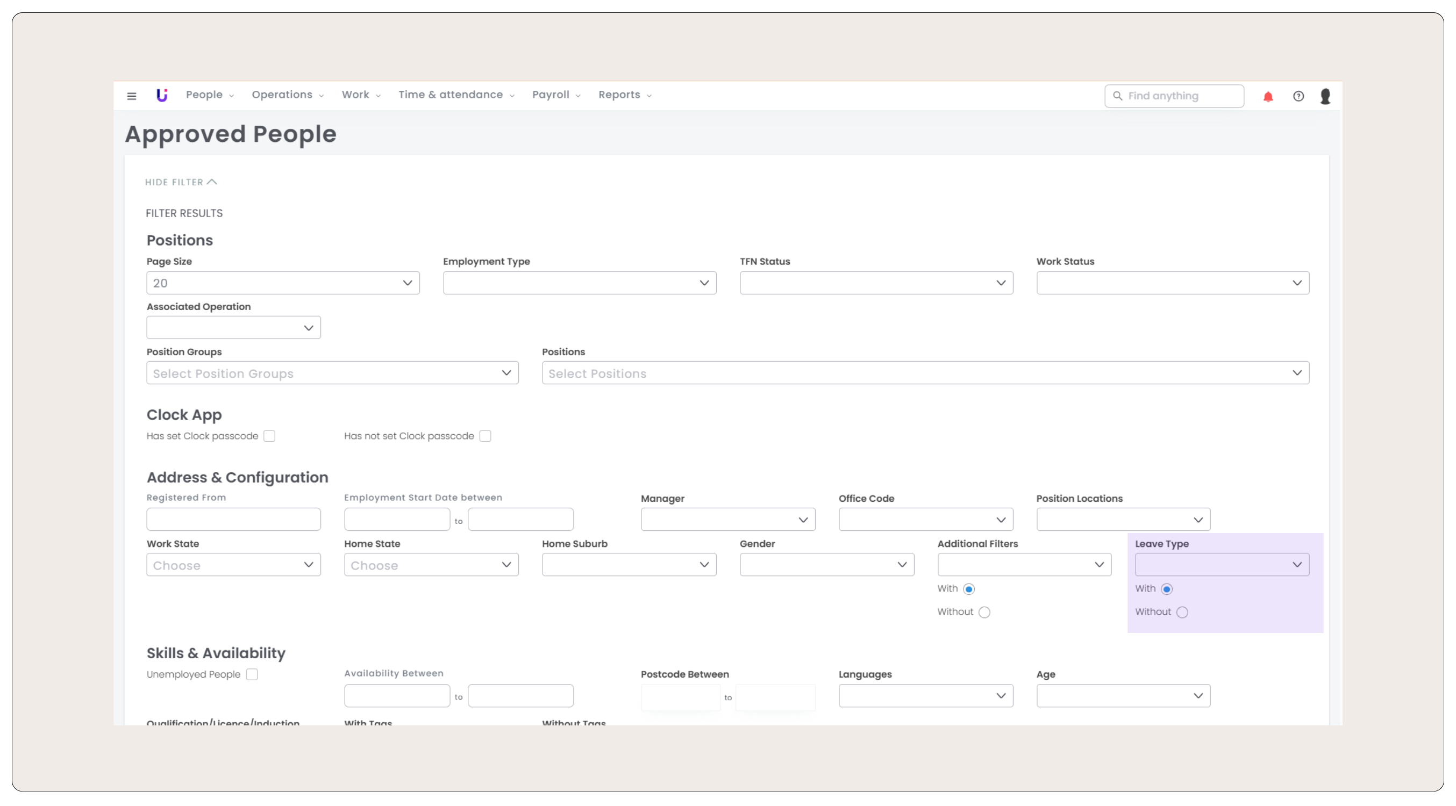Viewport: 1456px width, 806px height.
Task: Click the Availability Between end field
Action: [x=520, y=696]
